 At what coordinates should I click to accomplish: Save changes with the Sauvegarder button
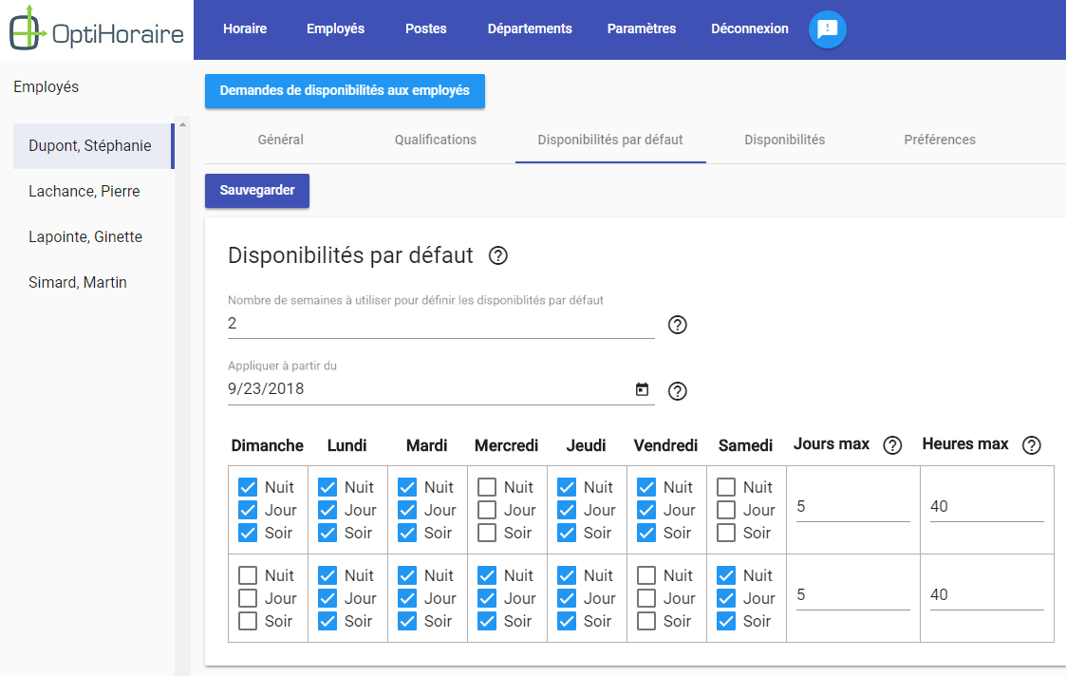257,191
